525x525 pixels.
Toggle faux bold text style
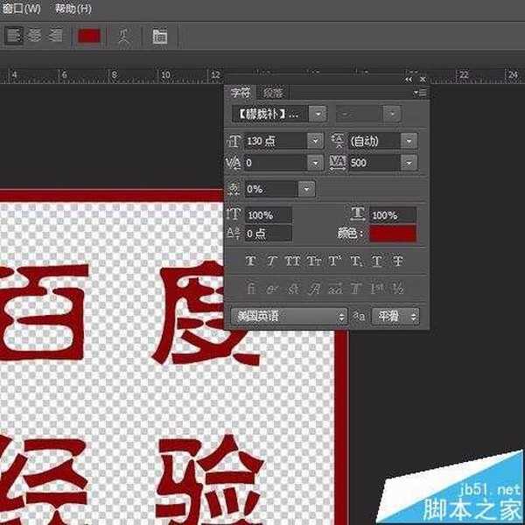pos(250,260)
